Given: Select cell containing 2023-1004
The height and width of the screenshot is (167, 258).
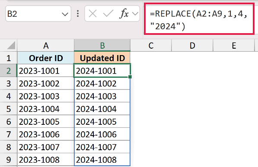Looking at the screenshot, I should point(46,109).
